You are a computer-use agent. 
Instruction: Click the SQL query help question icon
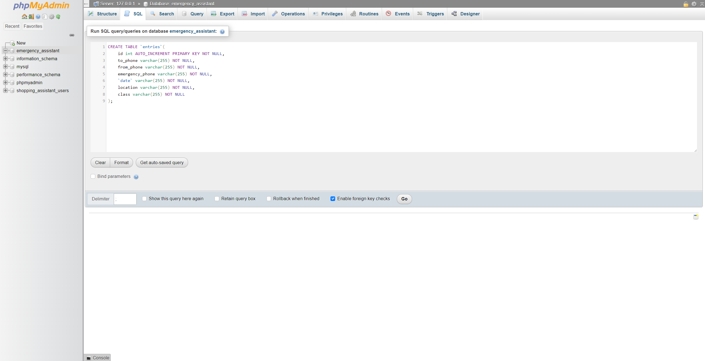pos(222,32)
